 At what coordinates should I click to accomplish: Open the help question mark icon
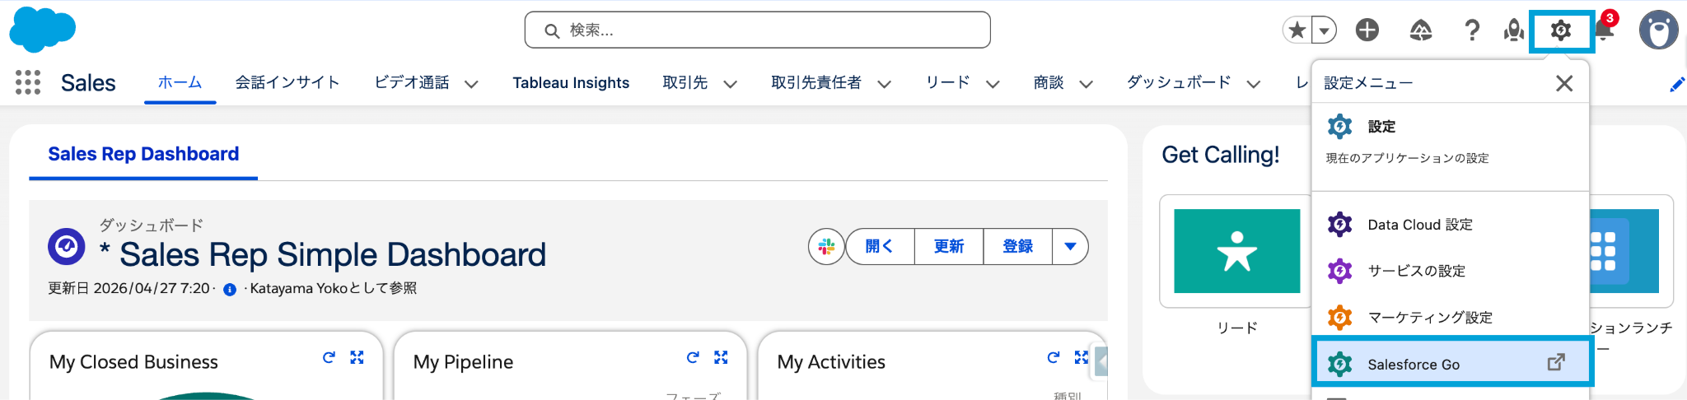click(x=1472, y=30)
